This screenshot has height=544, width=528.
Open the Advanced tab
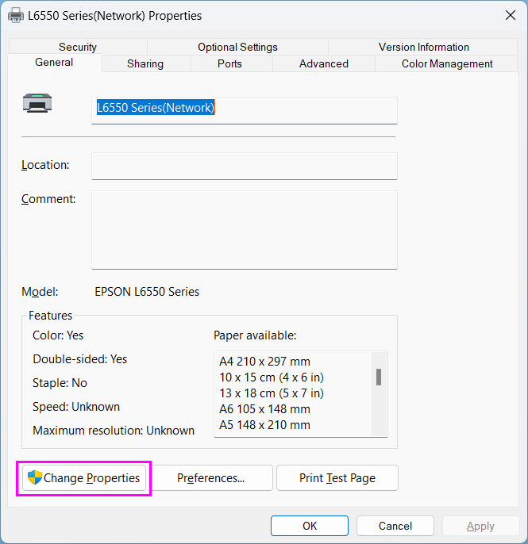tap(323, 63)
